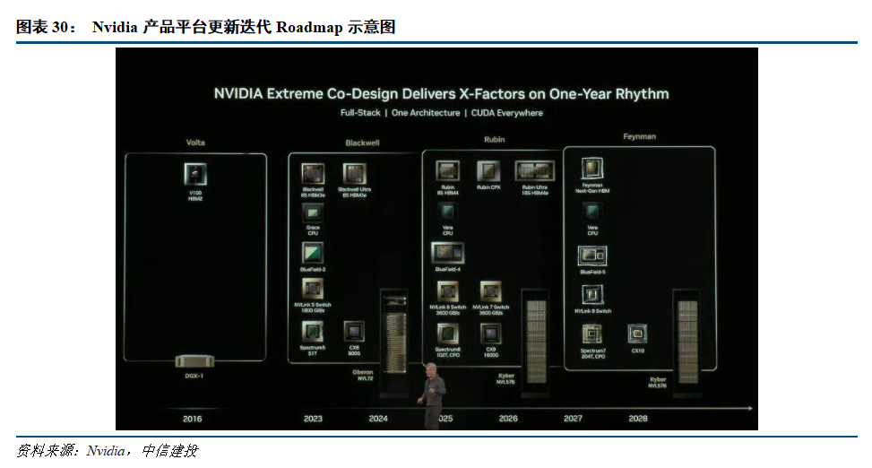Screen dimensions: 872x468
Task: Select the Spectrum6 102T CPO chip image
Action: 448,334
